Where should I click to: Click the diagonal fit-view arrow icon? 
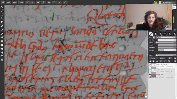pyautogui.click(x=60, y=2)
